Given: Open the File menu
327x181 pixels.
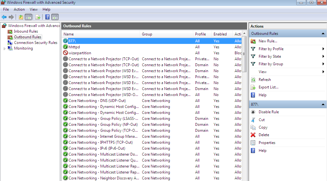Looking at the screenshot, I should click(6, 9).
